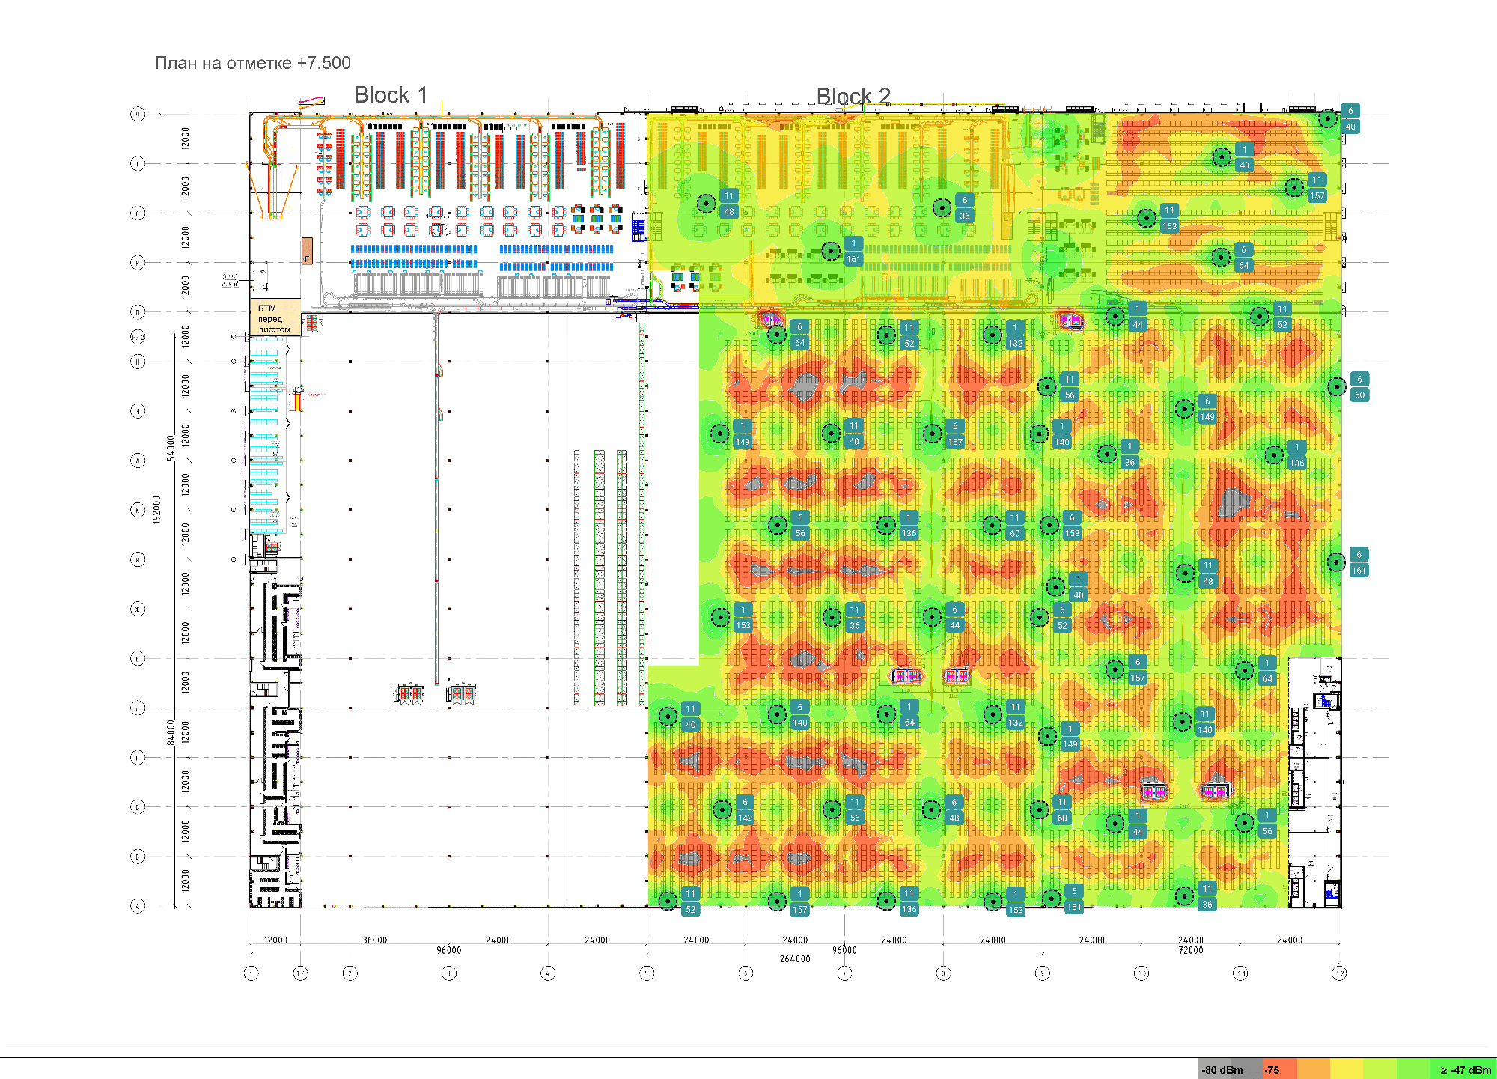This screenshot has height=1079, width=1497.
Task: Pick access point marker labeled 1 / 161
Action: tap(831, 251)
